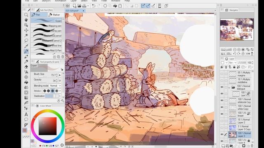Hide the selected Layer 3
Viewport: 264px width, 148px height.
[222, 134]
